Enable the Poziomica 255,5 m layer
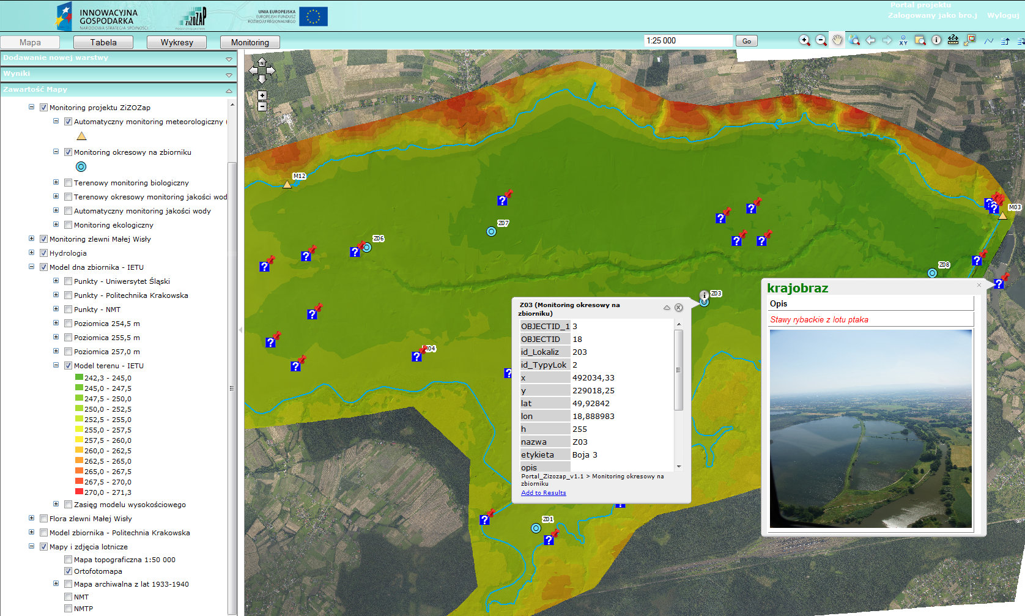This screenshot has height=616, width=1025. (68, 338)
